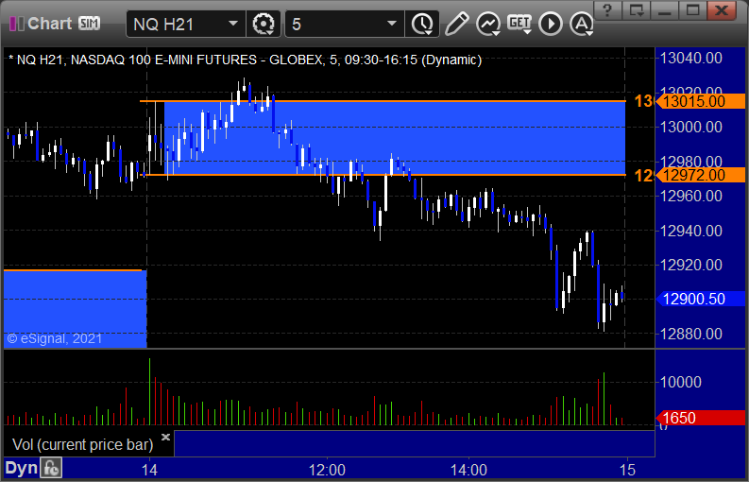Open the studies chart-line icon

(x=488, y=24)
